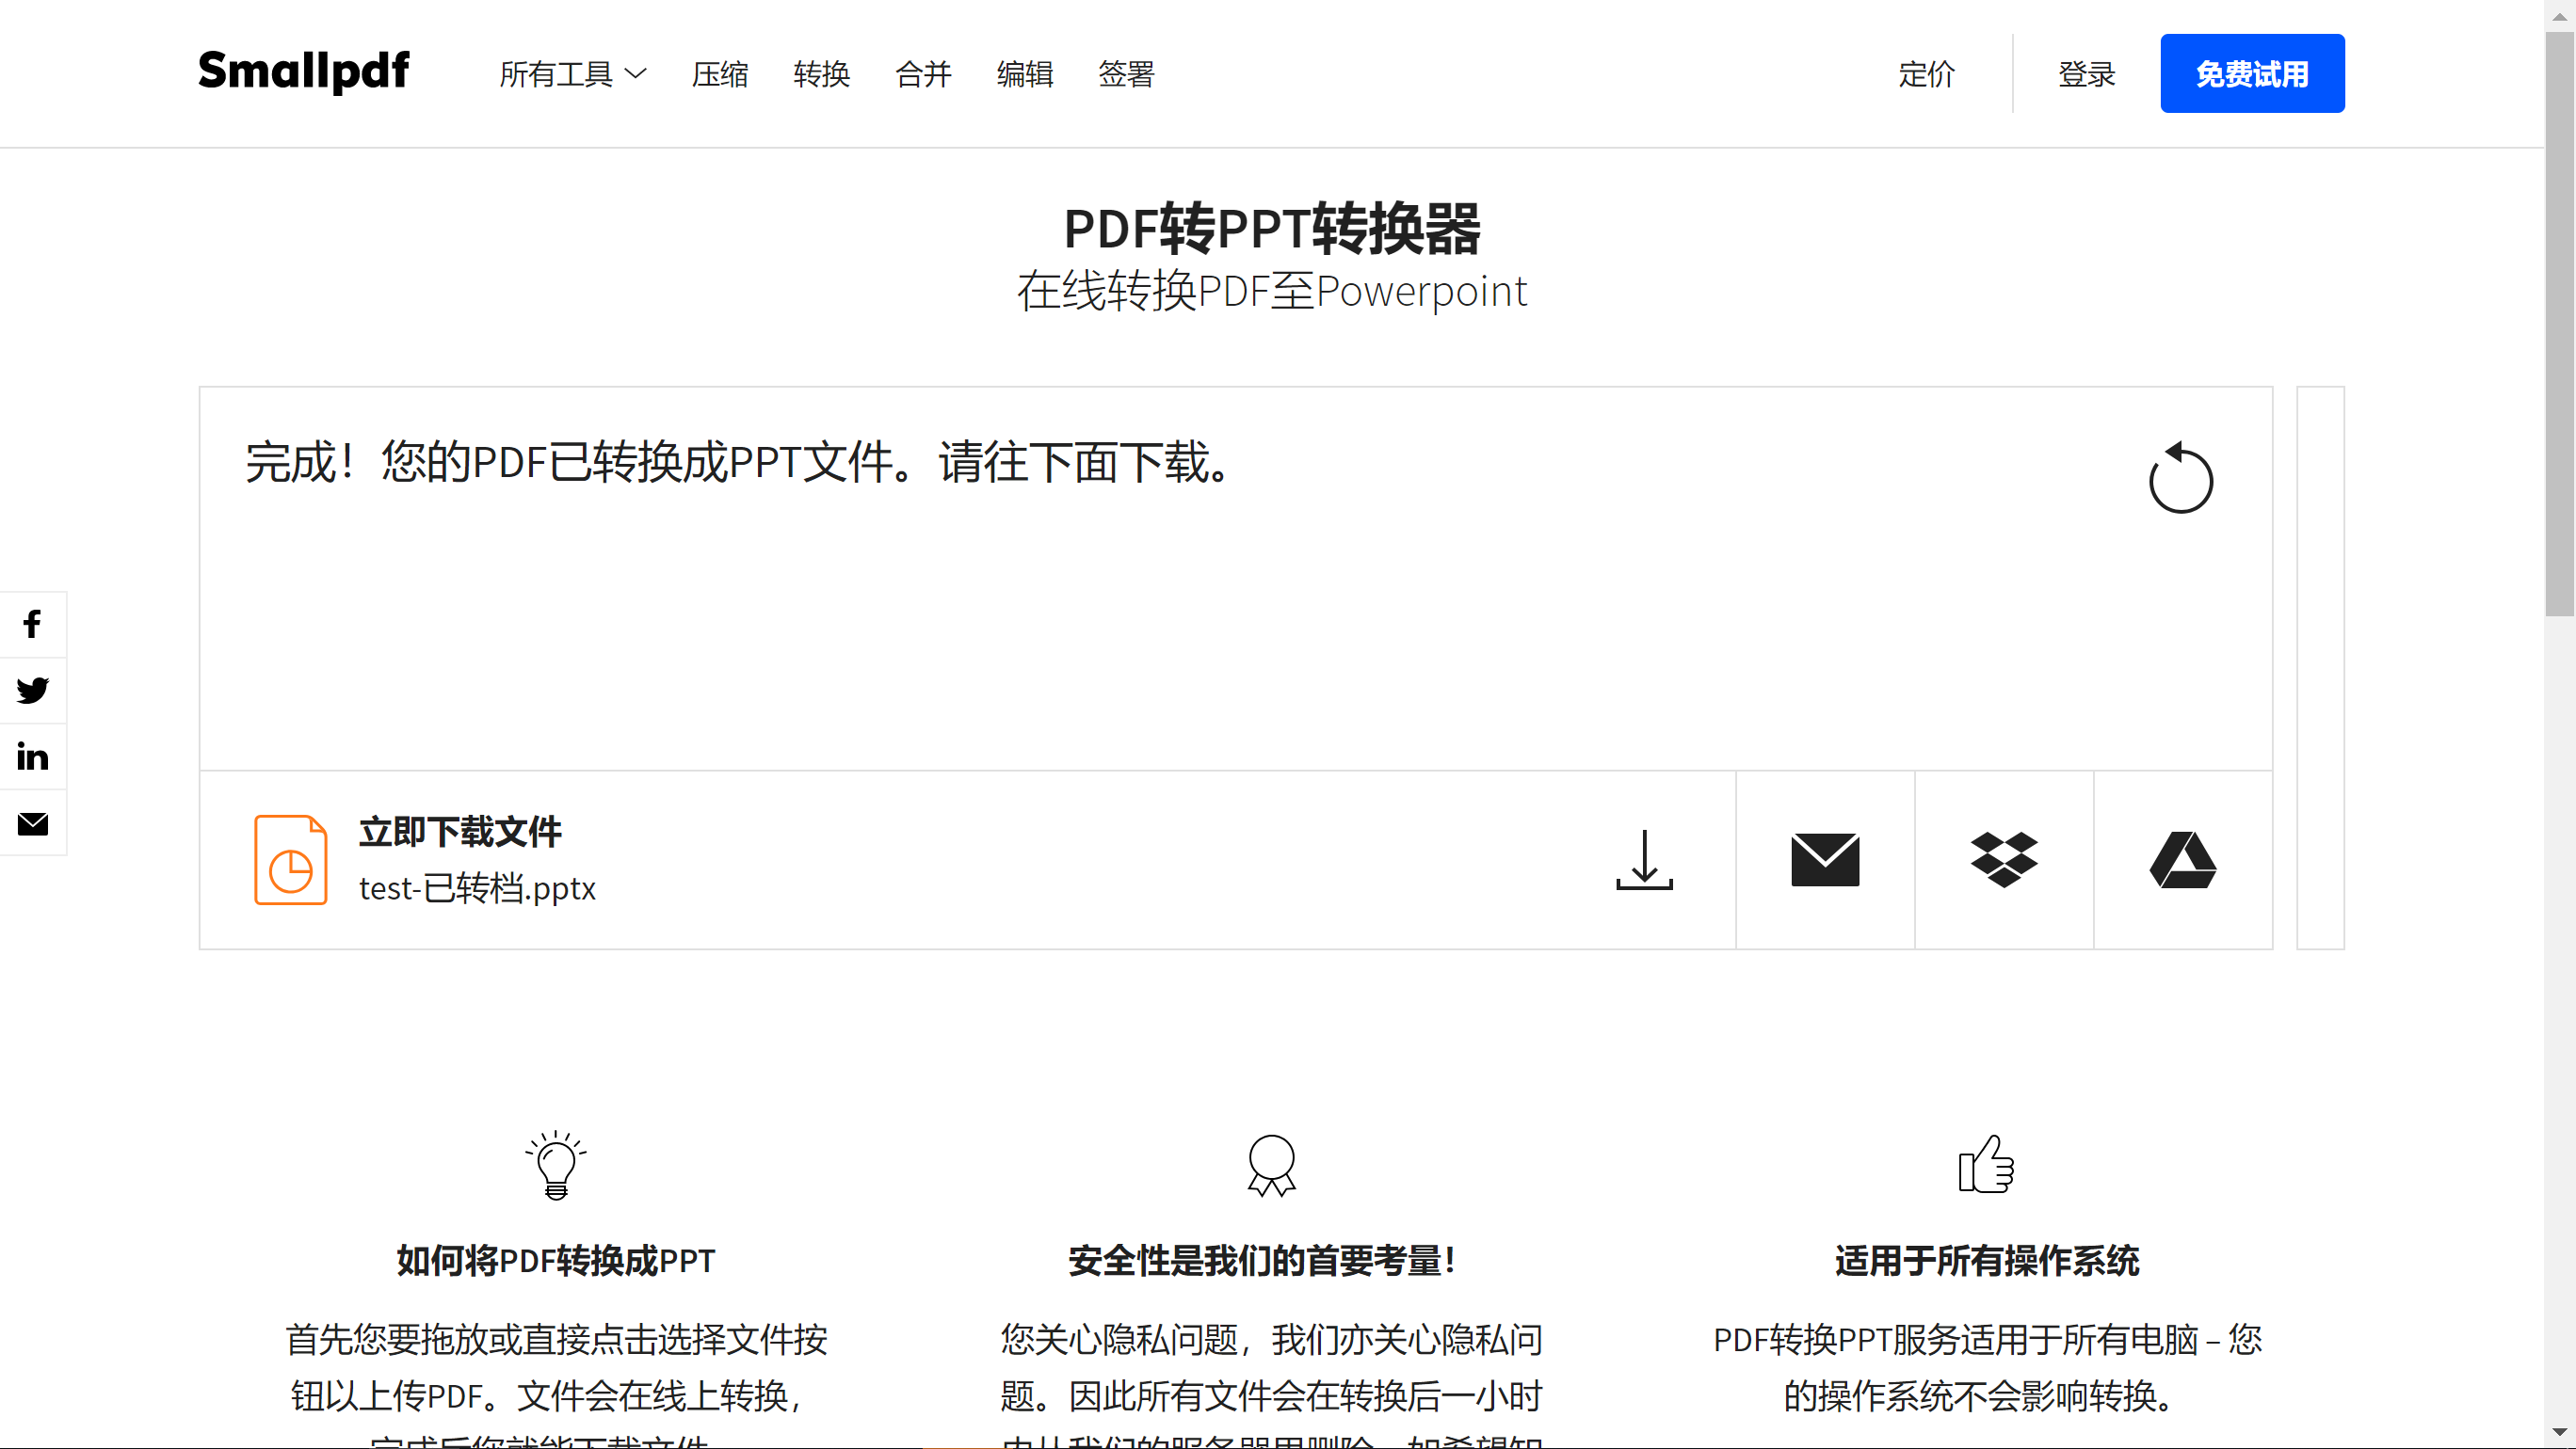2576x1449 pixels.
Task: Click the scrollbar down arrow
Action: tap(2560, 1432)
